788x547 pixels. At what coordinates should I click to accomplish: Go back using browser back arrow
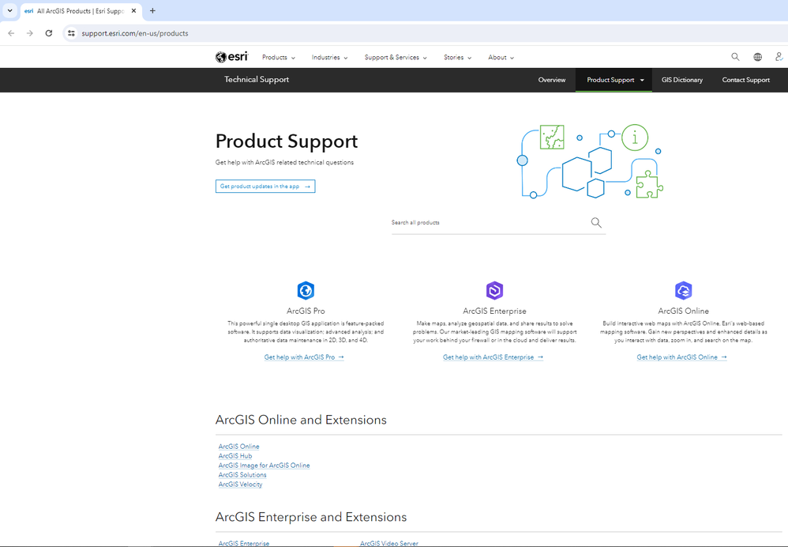[x=11, y=33]
